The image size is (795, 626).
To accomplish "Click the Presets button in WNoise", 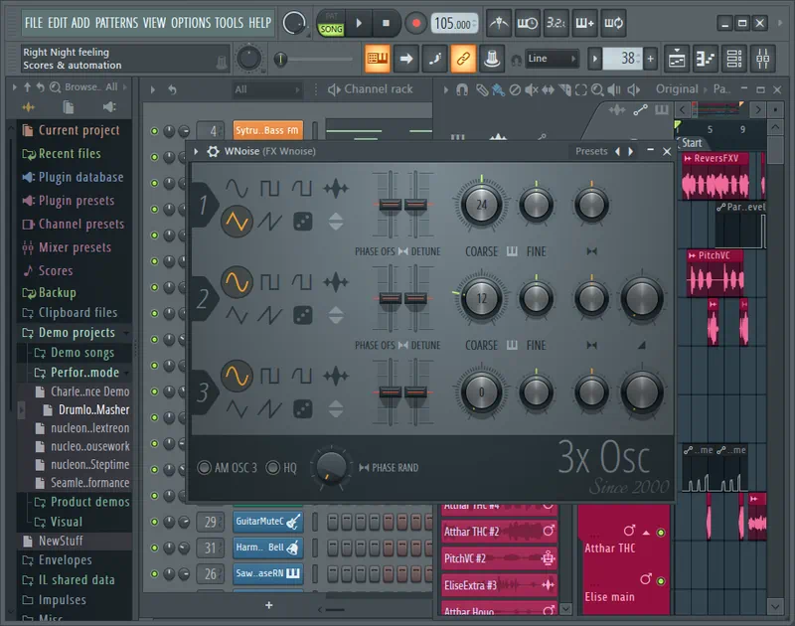I will [x=591, y=151].
